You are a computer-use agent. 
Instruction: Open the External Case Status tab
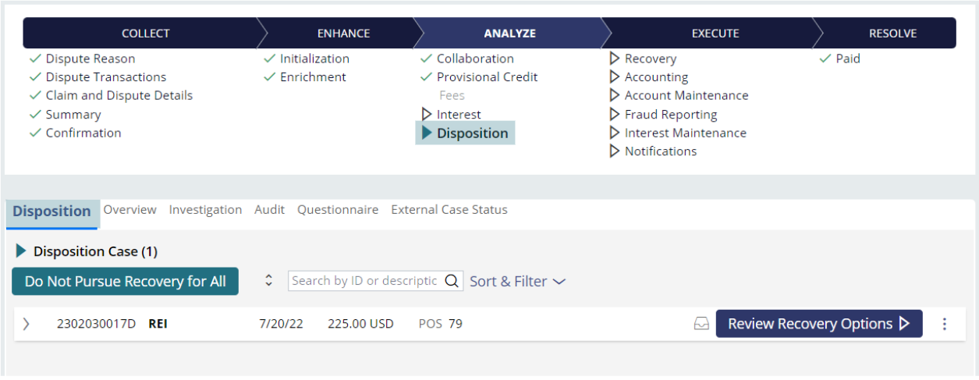click(x=449, y=210)
